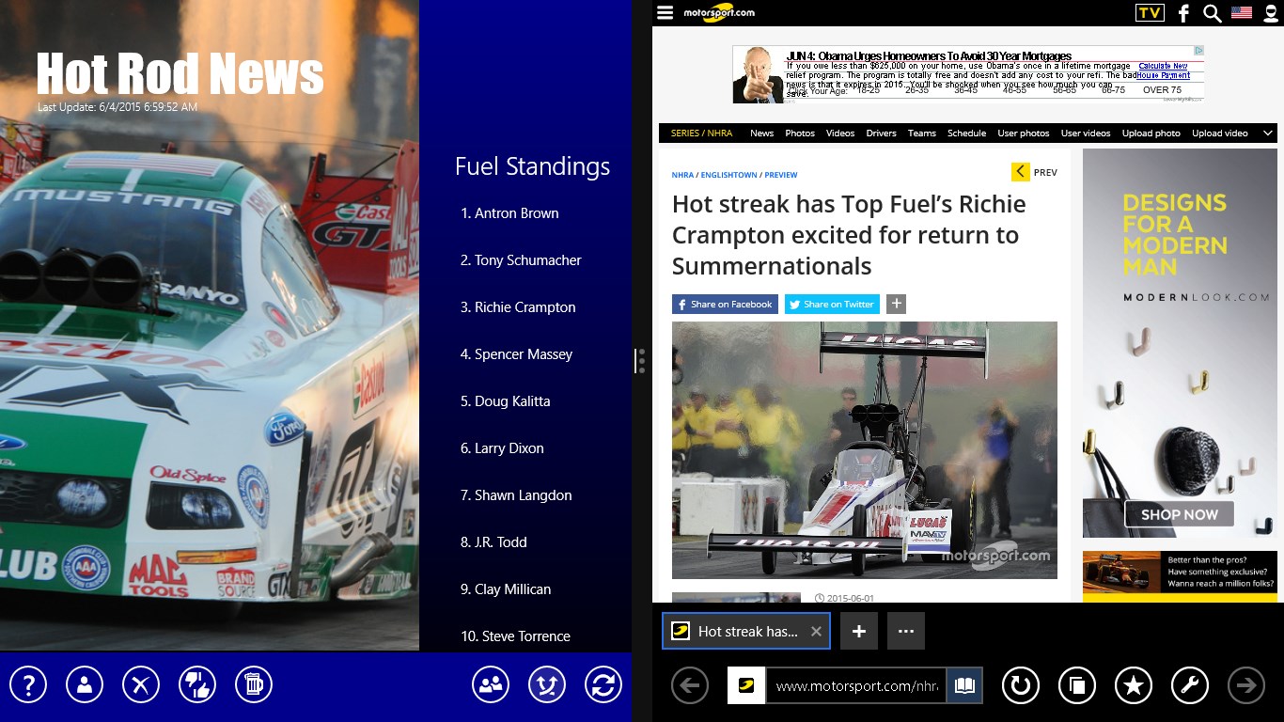Click the split-view divider handle
The width and height of the screenshot is (1284, 722).
641,361
